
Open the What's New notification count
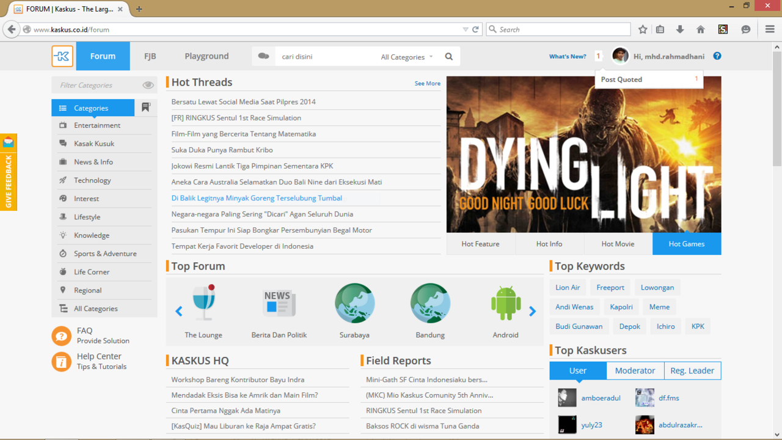(x=598, y=56)
